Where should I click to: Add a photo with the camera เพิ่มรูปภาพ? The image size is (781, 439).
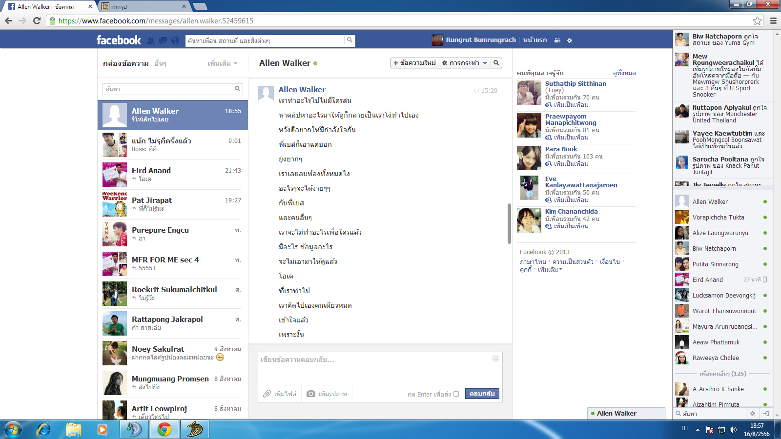[327, 394]
